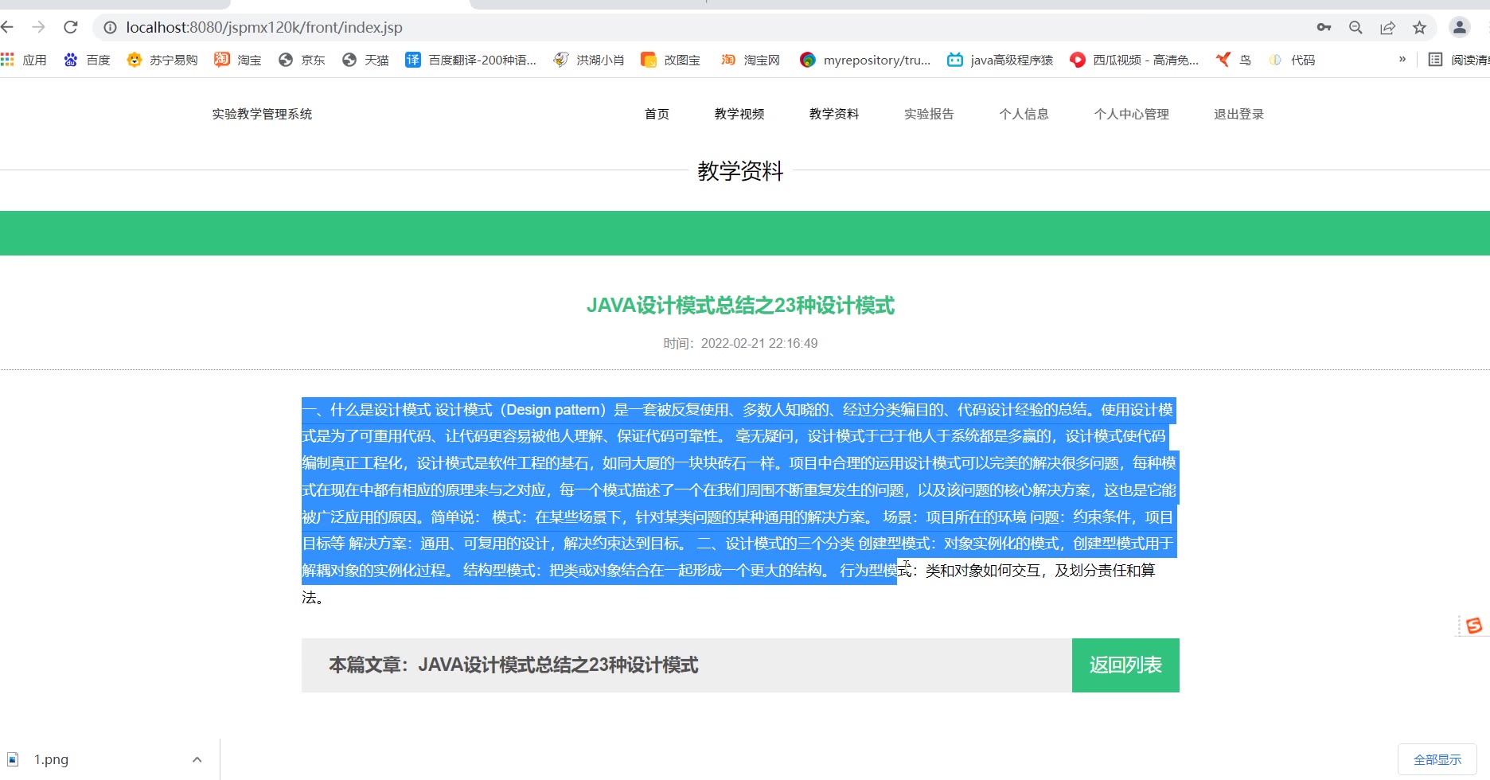The height and width of the screenshot is (780, 1490).
Task: Open the 代码 bookmark folder
Action: click(1291, 60)
